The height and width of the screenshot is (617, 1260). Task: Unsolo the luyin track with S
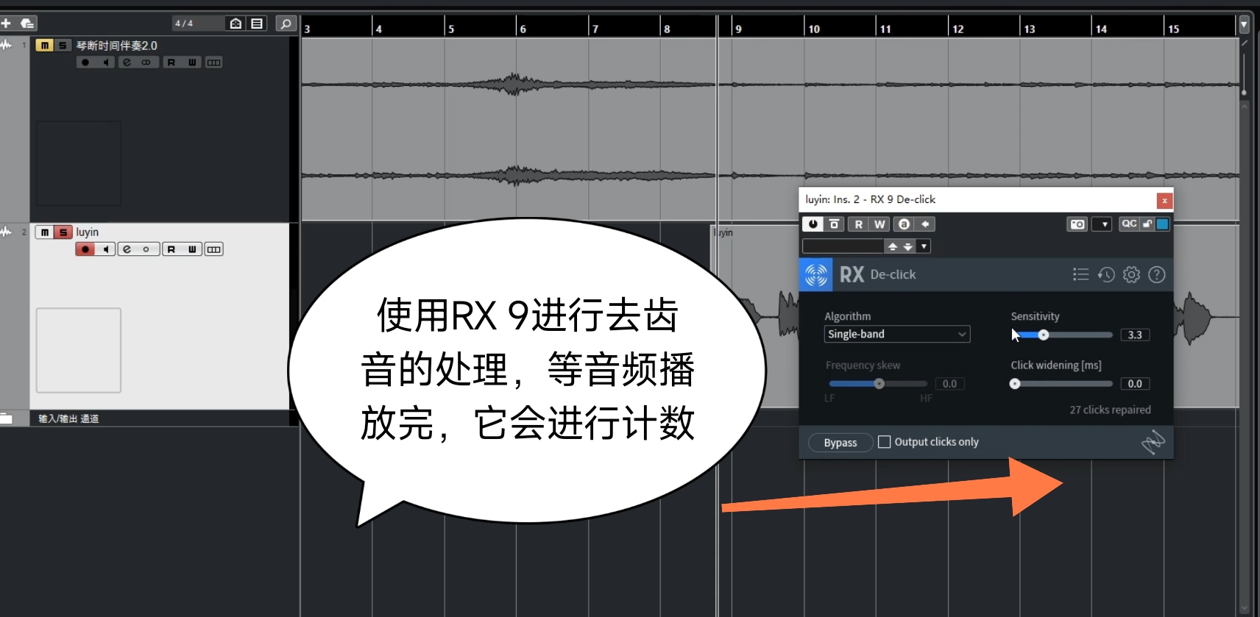point(63,232)
